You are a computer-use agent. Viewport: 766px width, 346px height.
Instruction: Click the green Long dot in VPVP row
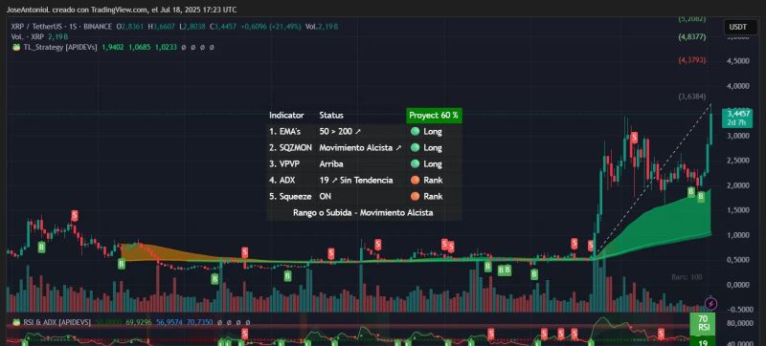point(415,163)
